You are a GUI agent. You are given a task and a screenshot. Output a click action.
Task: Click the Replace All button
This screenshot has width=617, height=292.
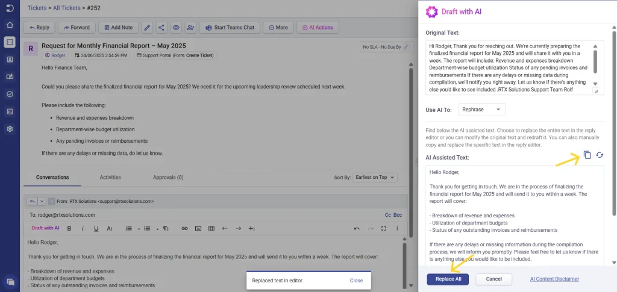click(x=448, y=279)
